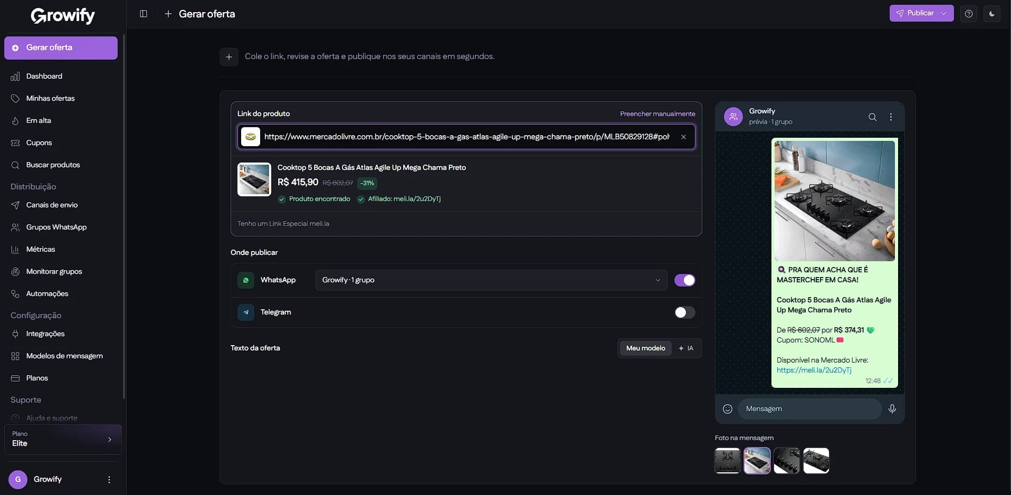Image resolution: width=1011 pixels, height=495 pixels.
Task: Collapse the sidebar with the panel icon
Action: point(144,14)
